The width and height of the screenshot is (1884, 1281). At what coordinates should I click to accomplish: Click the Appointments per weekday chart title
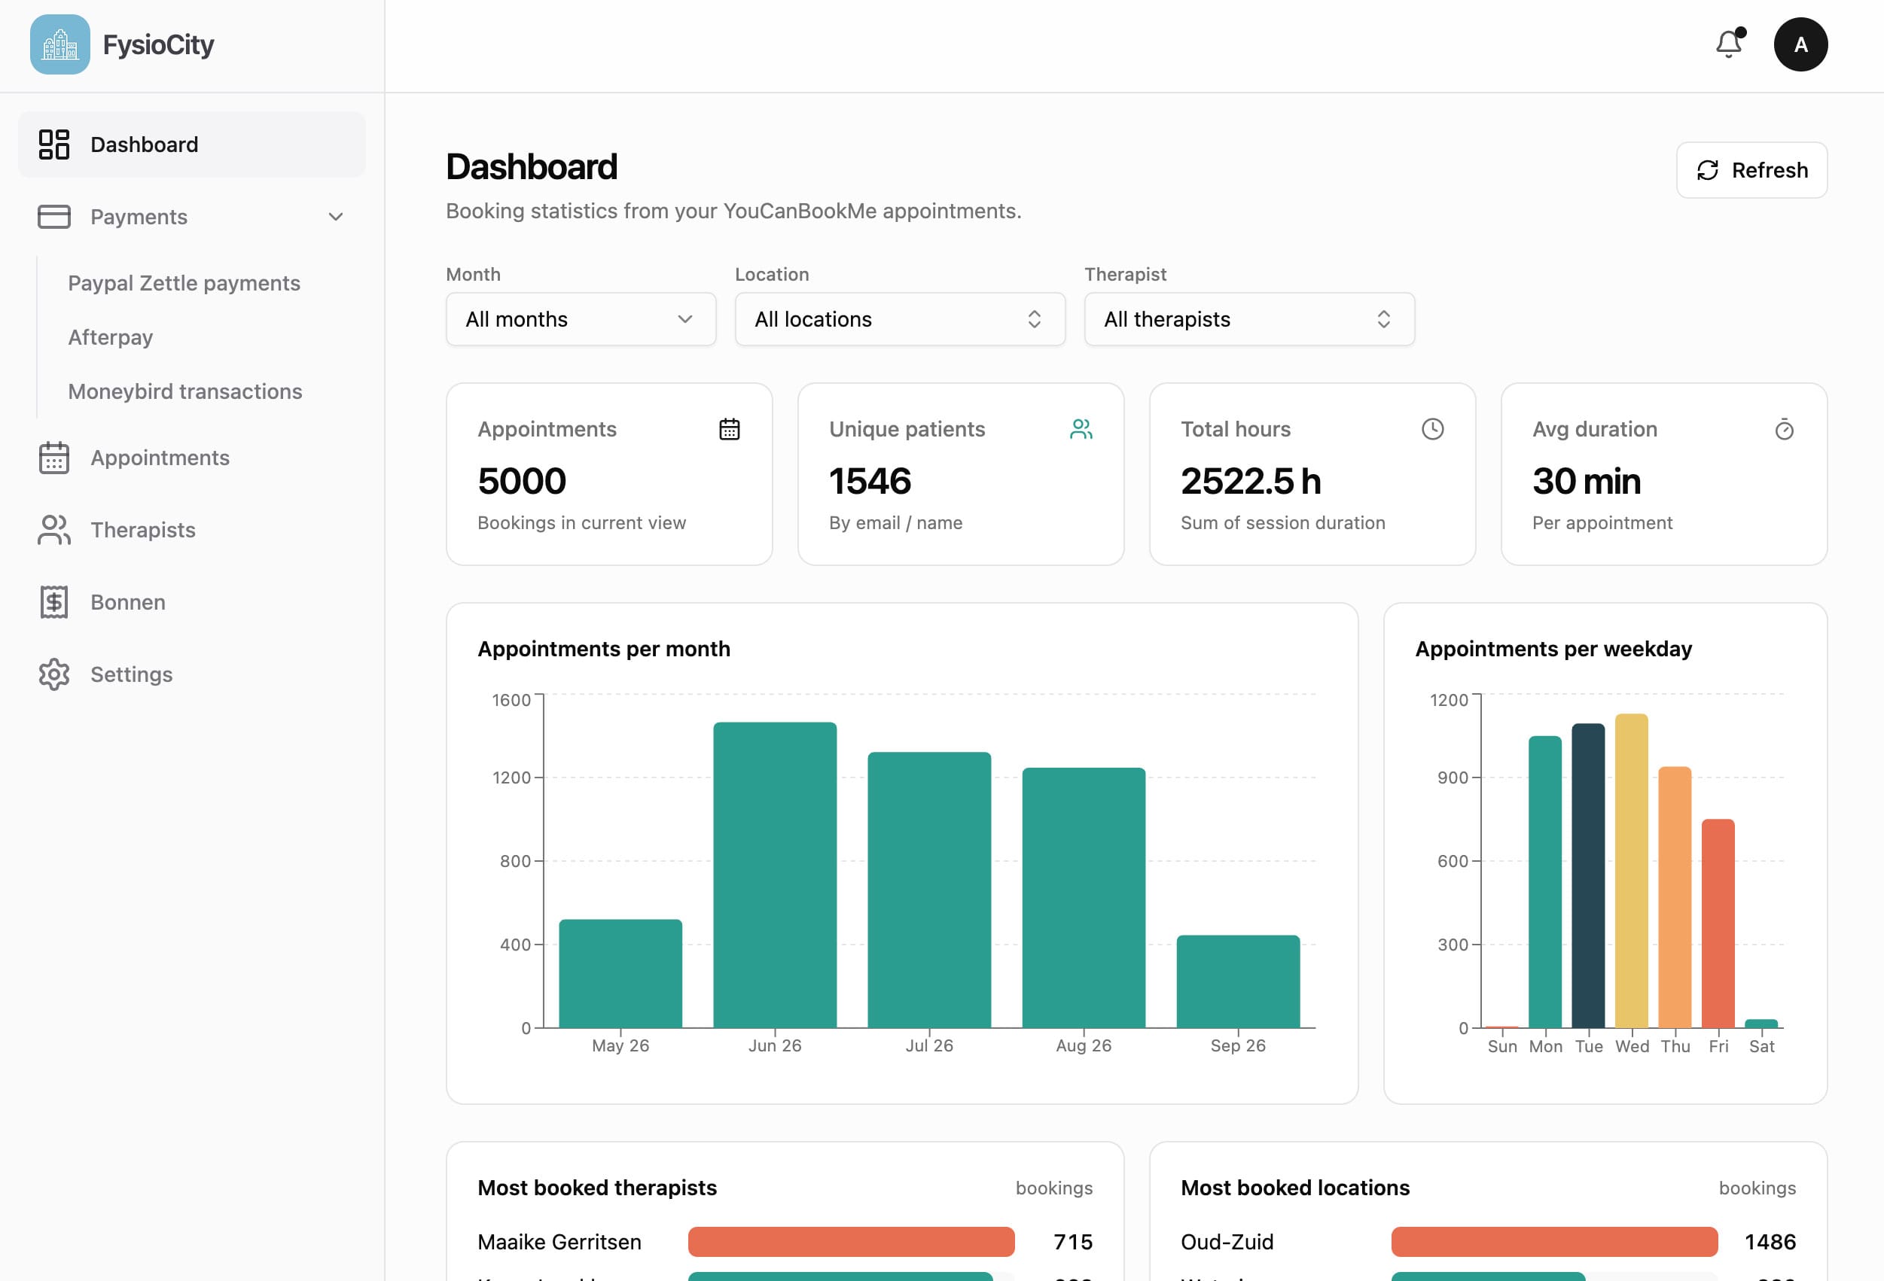click(1553, 649)
